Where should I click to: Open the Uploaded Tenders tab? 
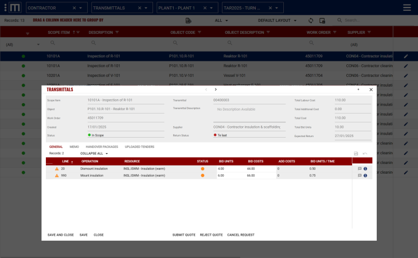click(139, 147)
